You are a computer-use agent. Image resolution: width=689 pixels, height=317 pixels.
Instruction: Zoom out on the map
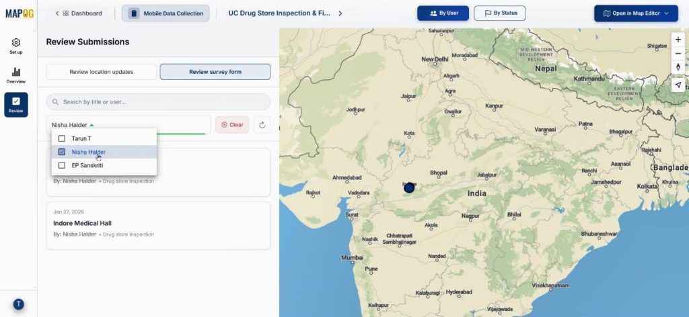[x=678, y=54]
